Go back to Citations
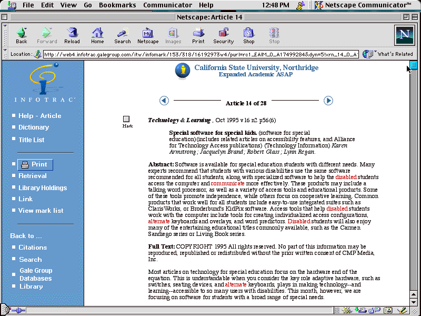421x316 pixels. coord(33,248)
